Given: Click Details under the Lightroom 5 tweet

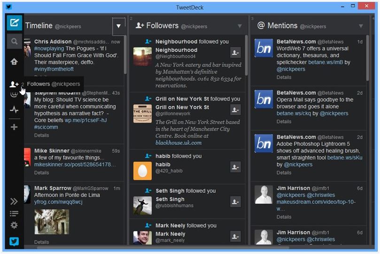Looking at the screenshot, I should (284, 173).
